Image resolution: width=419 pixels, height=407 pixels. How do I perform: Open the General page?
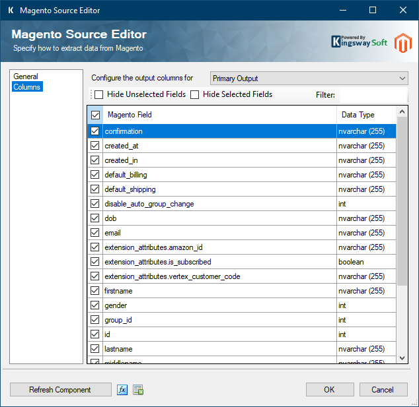(26, 77)
